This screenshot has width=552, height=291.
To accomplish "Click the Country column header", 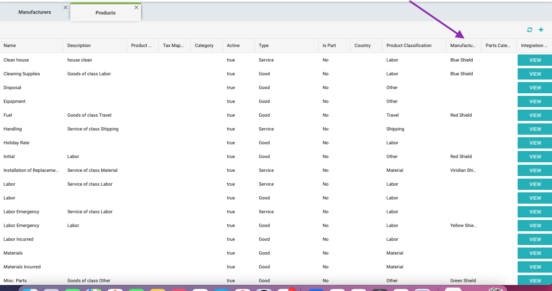I will (x=362, y=46).
